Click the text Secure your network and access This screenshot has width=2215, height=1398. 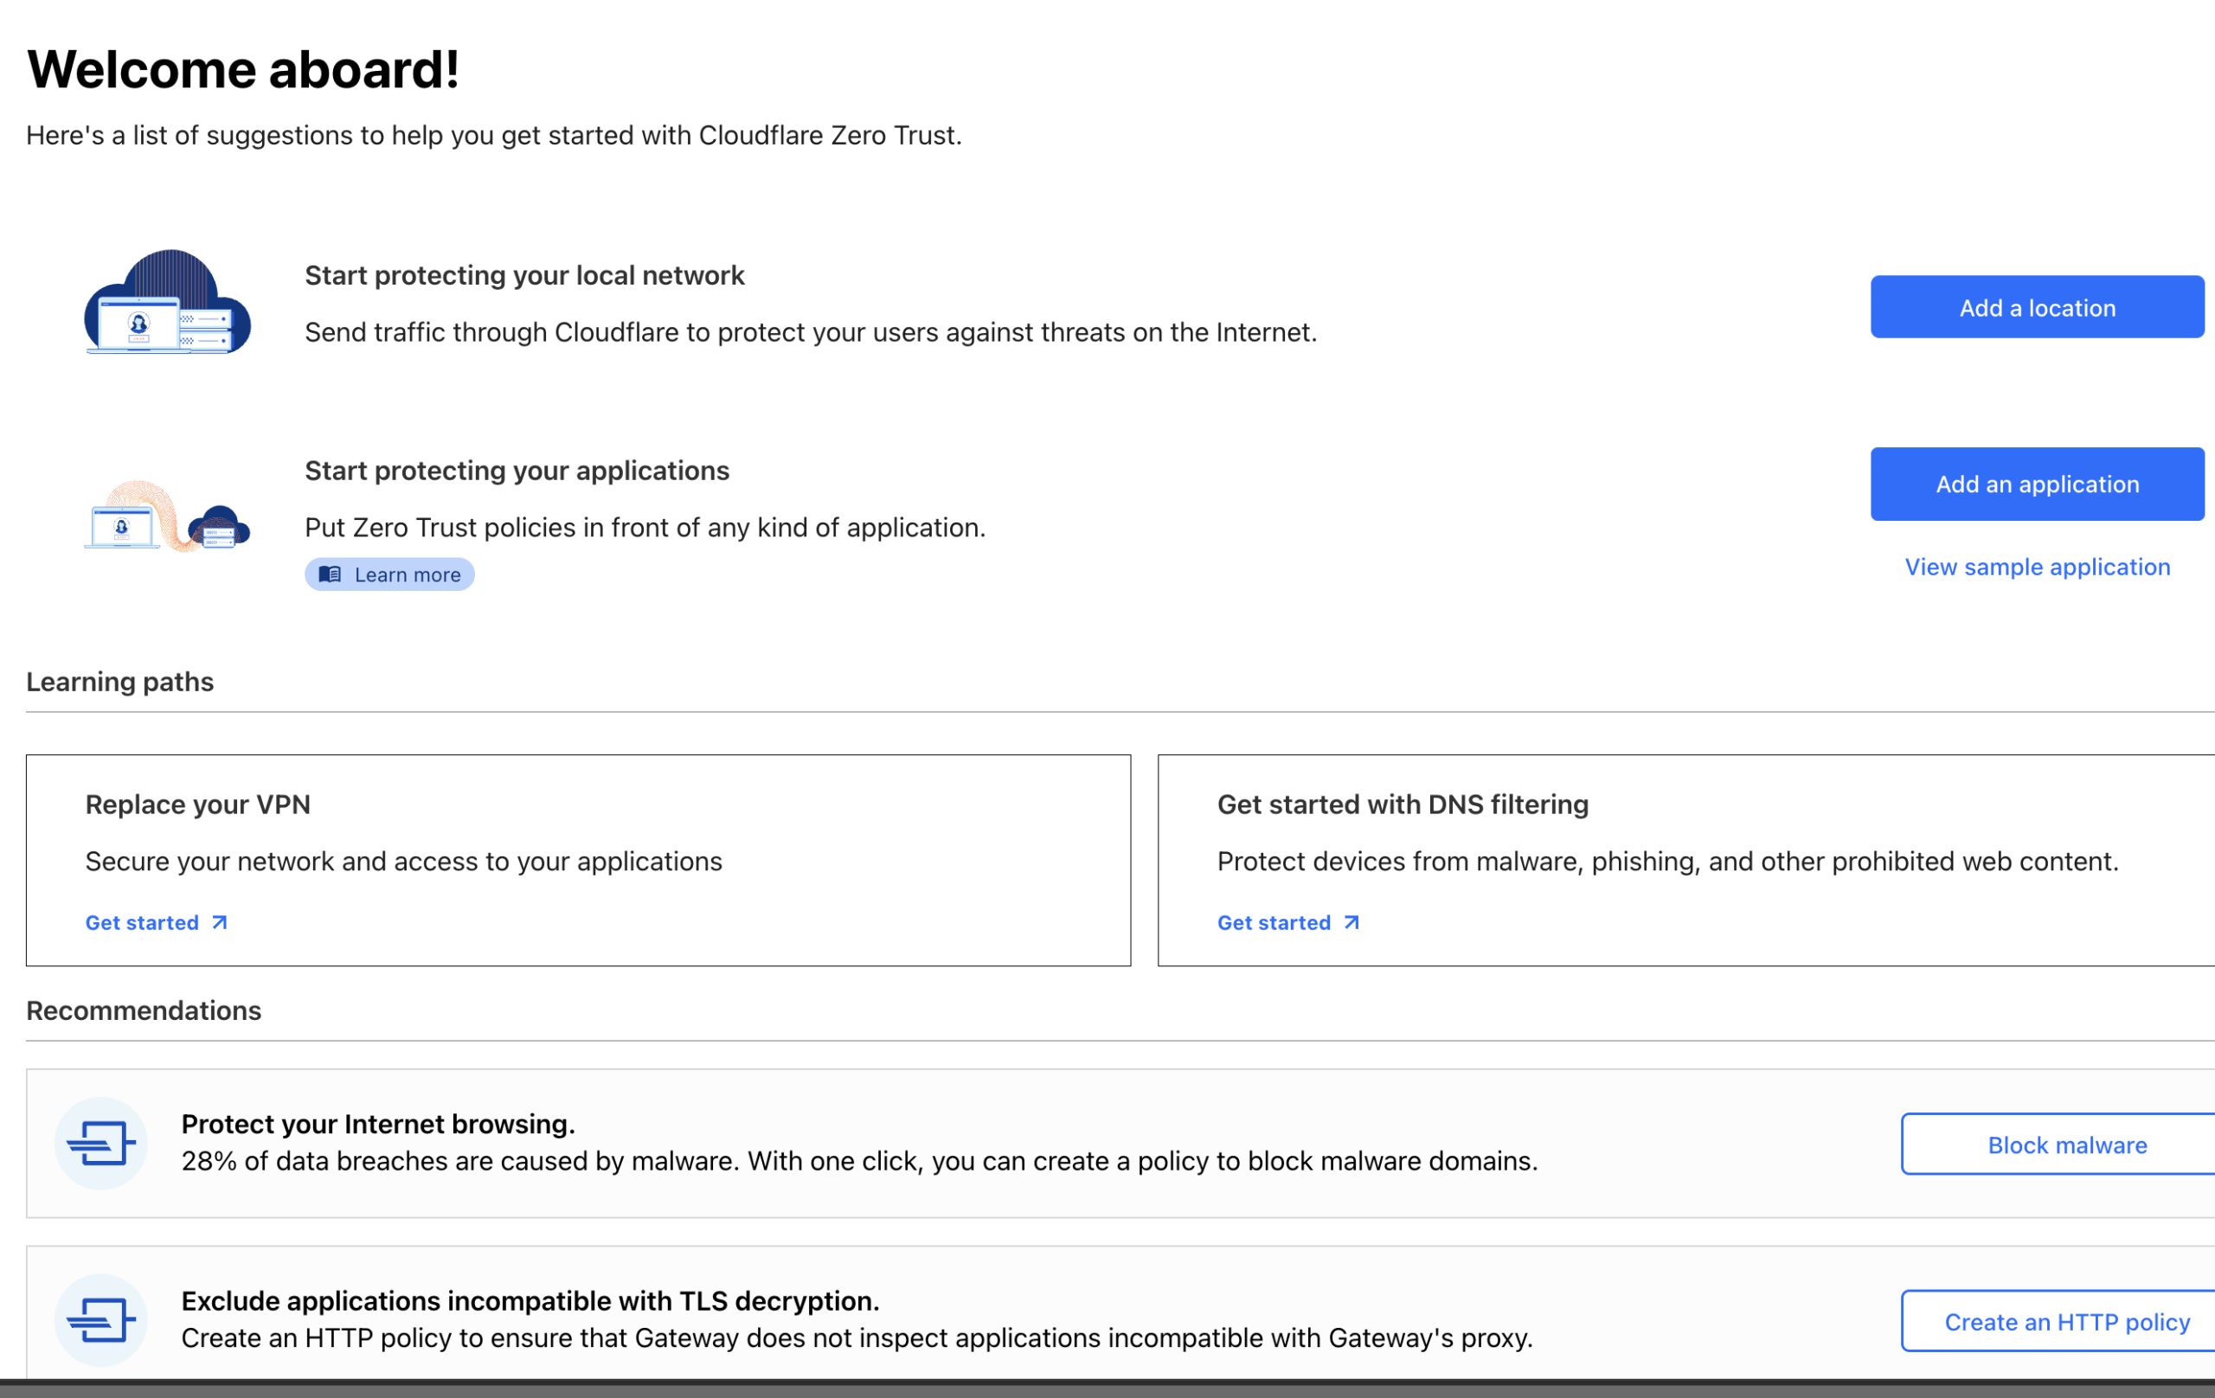coord(404,861)
